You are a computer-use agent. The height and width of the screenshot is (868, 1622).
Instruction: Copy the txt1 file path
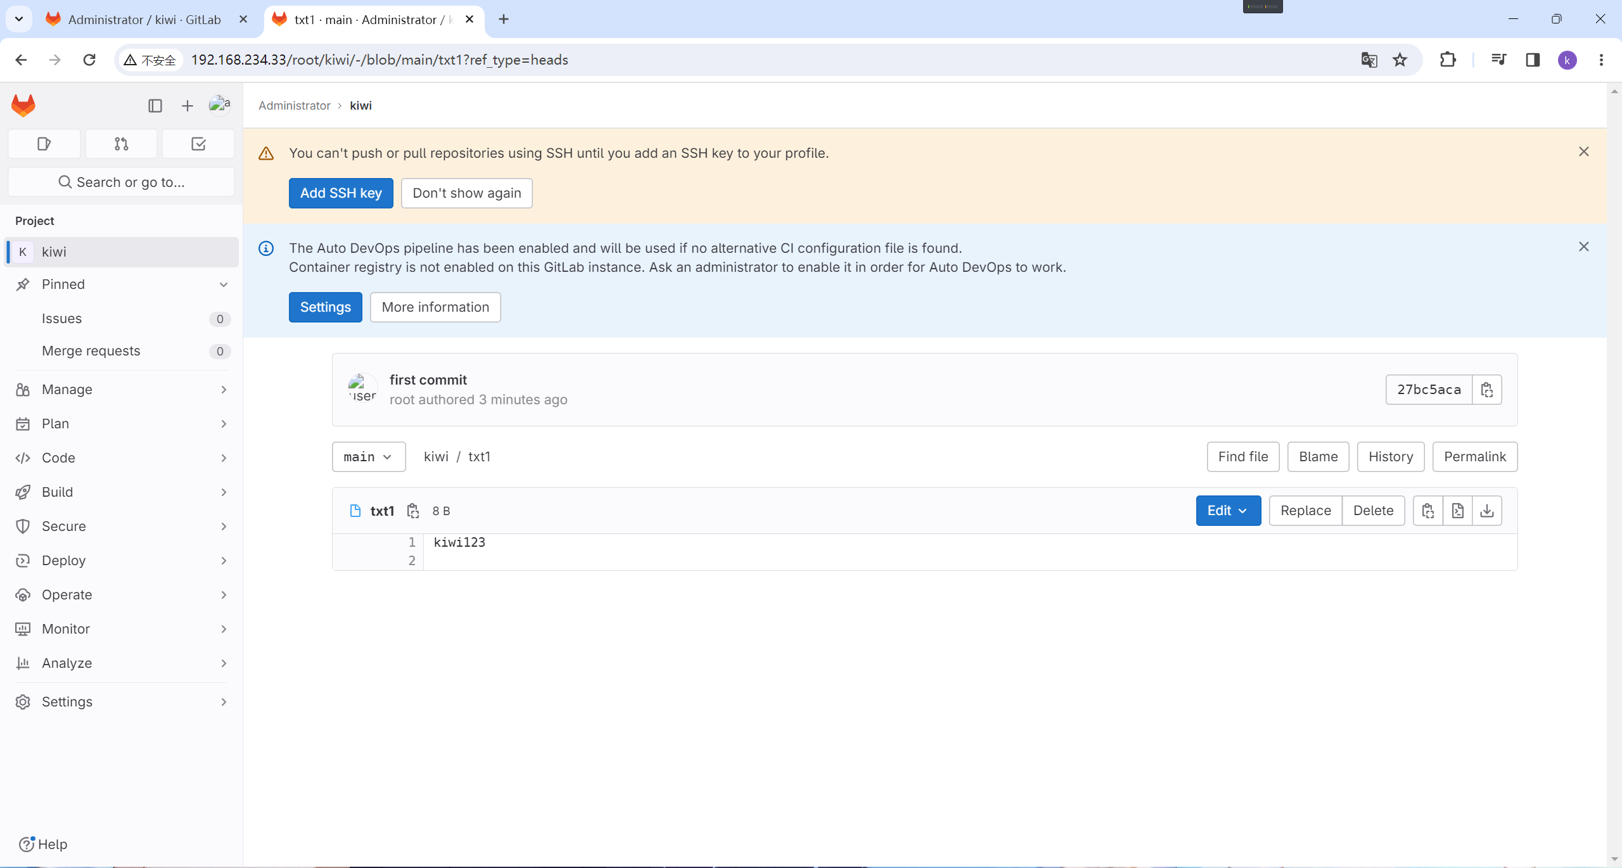tap(413, 511)
